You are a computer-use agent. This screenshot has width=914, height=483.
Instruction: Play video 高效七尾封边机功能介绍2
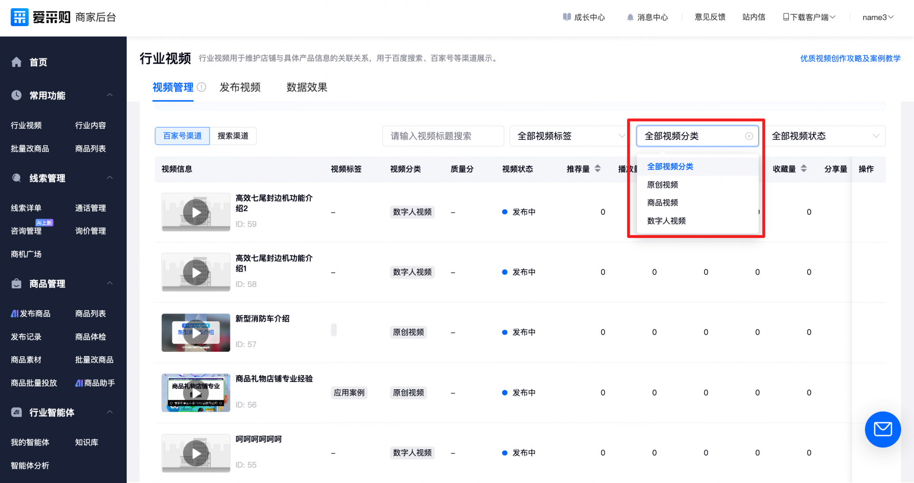(196, 212)
